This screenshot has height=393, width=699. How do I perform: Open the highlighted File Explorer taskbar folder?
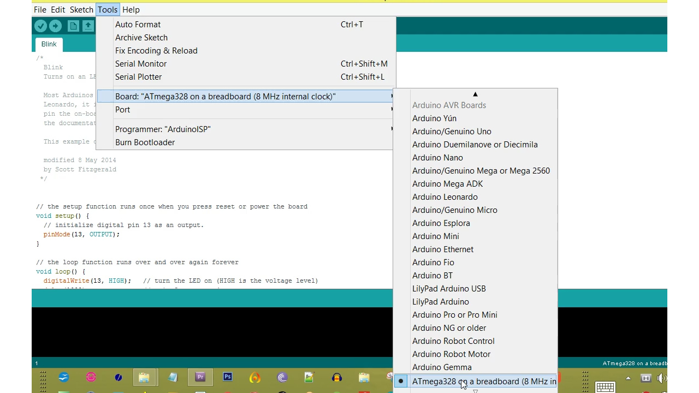point(144,377)
